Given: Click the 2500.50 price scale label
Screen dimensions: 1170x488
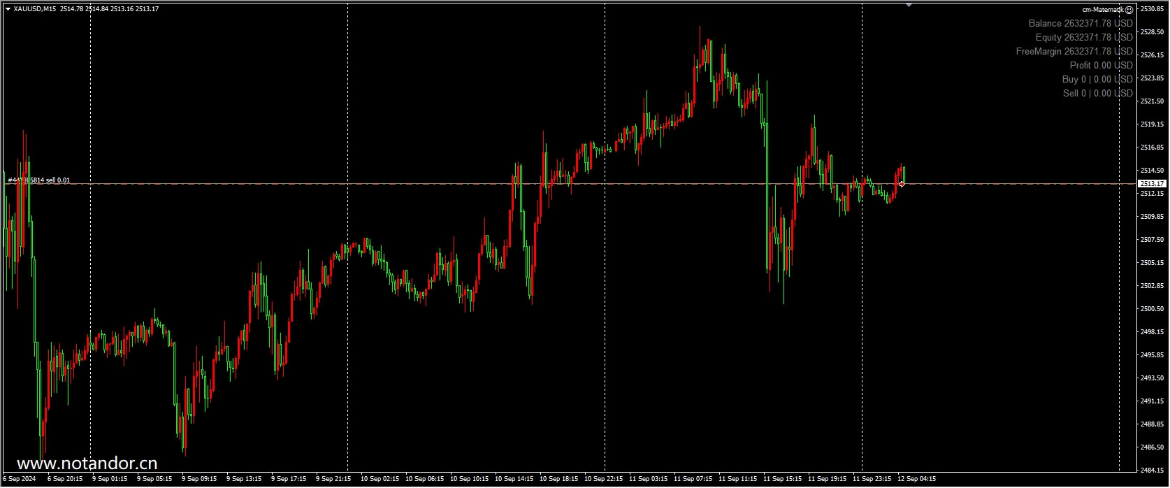Looking at the screenshot, I should pyautogui.click(x=1152, y=309).
